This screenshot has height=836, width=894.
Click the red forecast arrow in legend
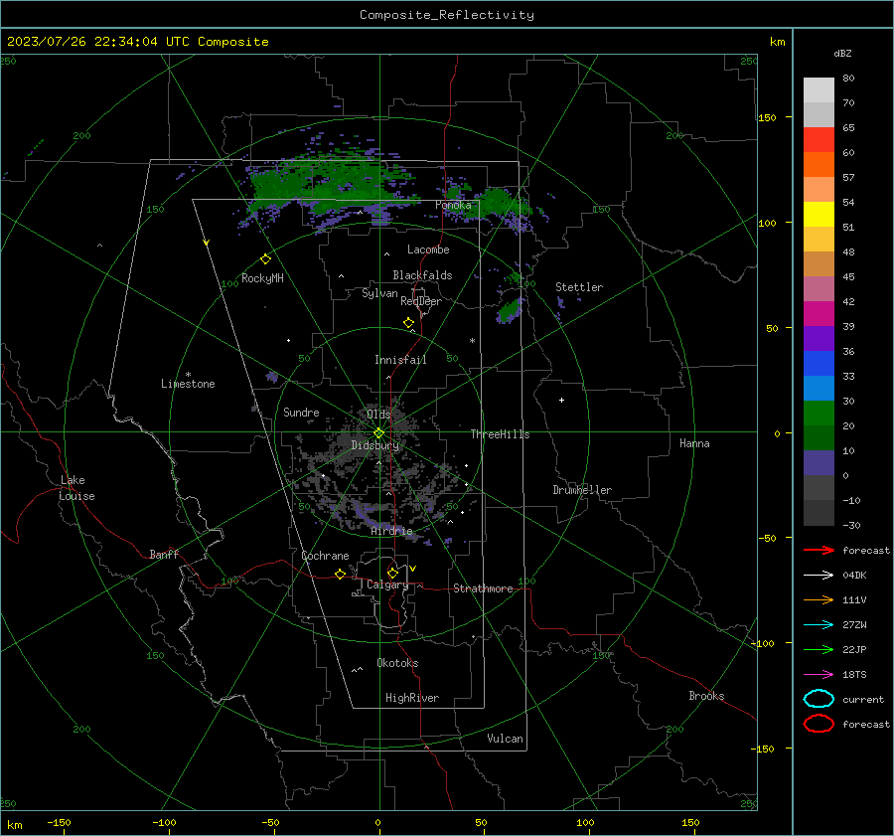tap(819, 550)
